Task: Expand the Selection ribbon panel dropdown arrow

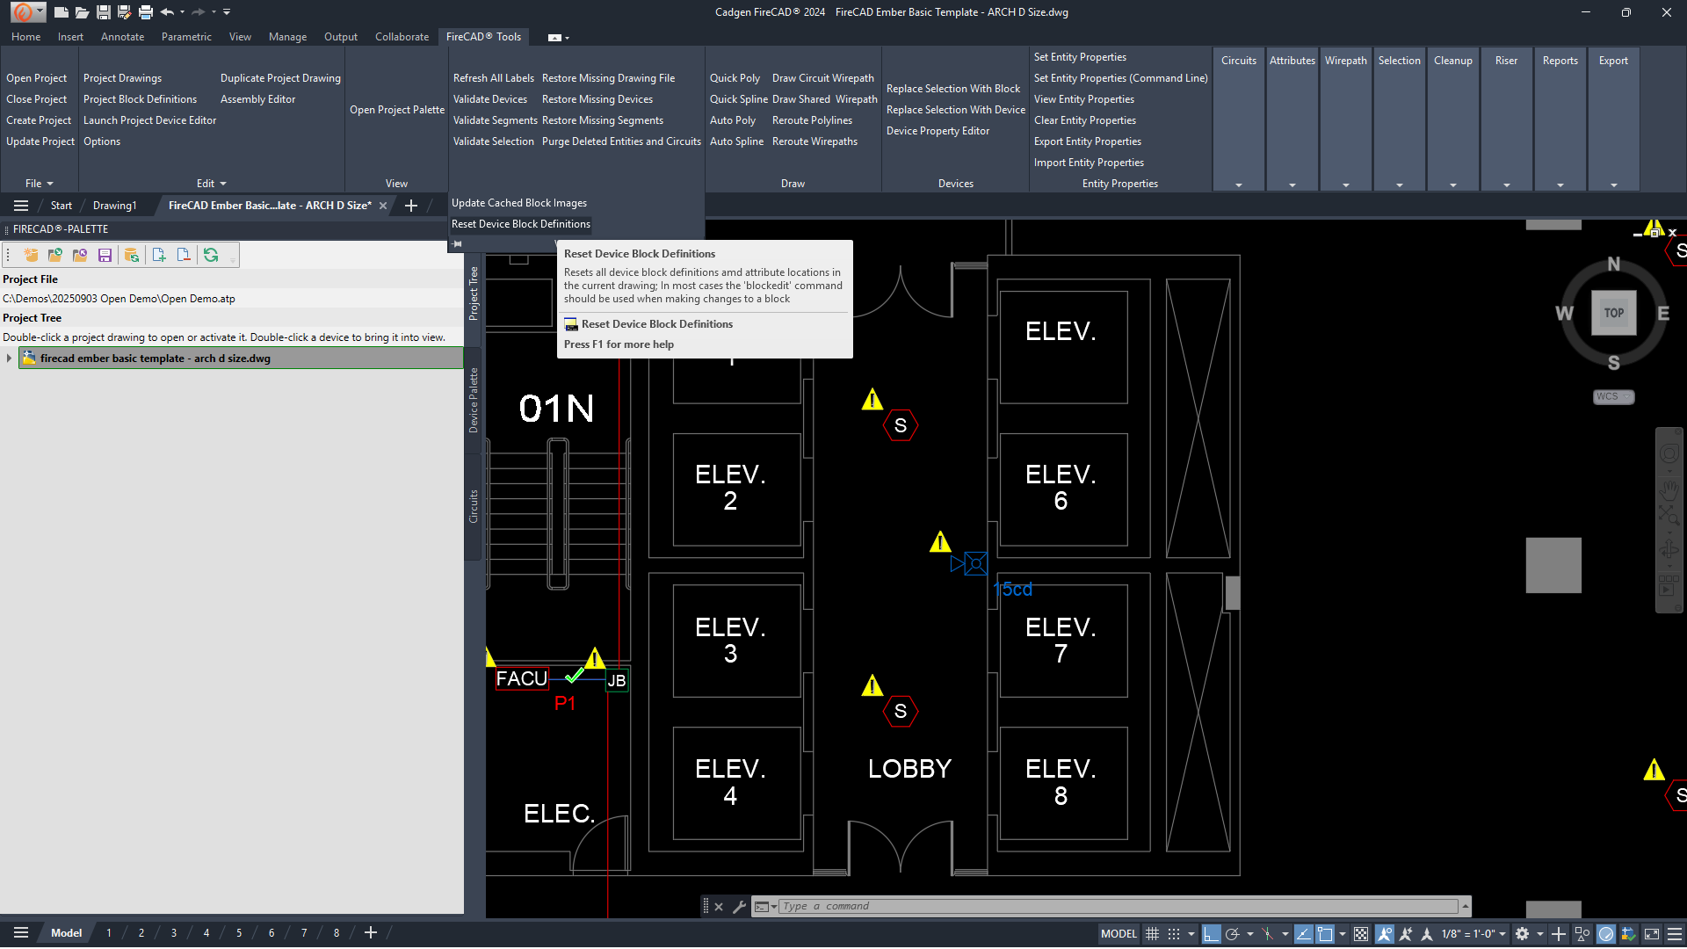Action: coord(1400,185)
